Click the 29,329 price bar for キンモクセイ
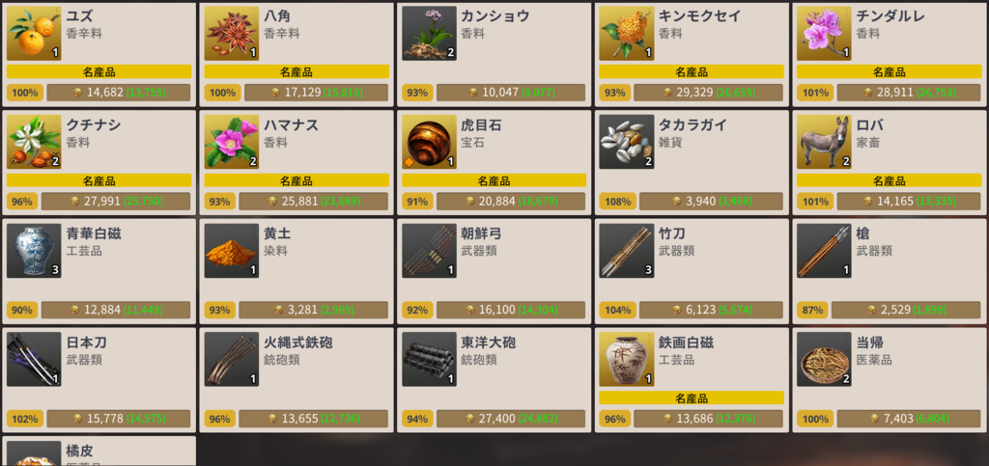 [708, 93]
